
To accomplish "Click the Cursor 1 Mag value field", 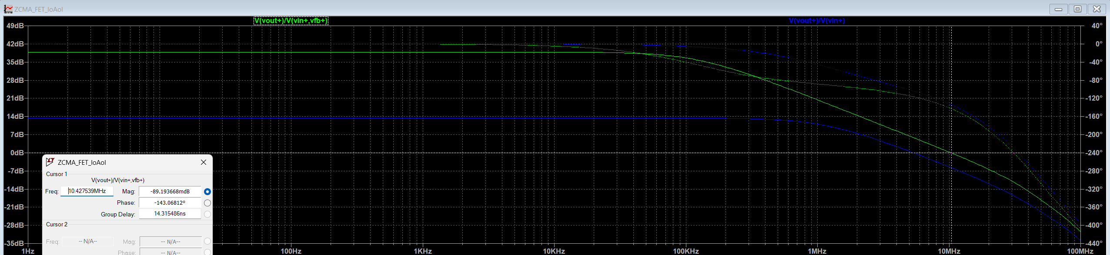I will pyautogui.click(x=170, y=191).
